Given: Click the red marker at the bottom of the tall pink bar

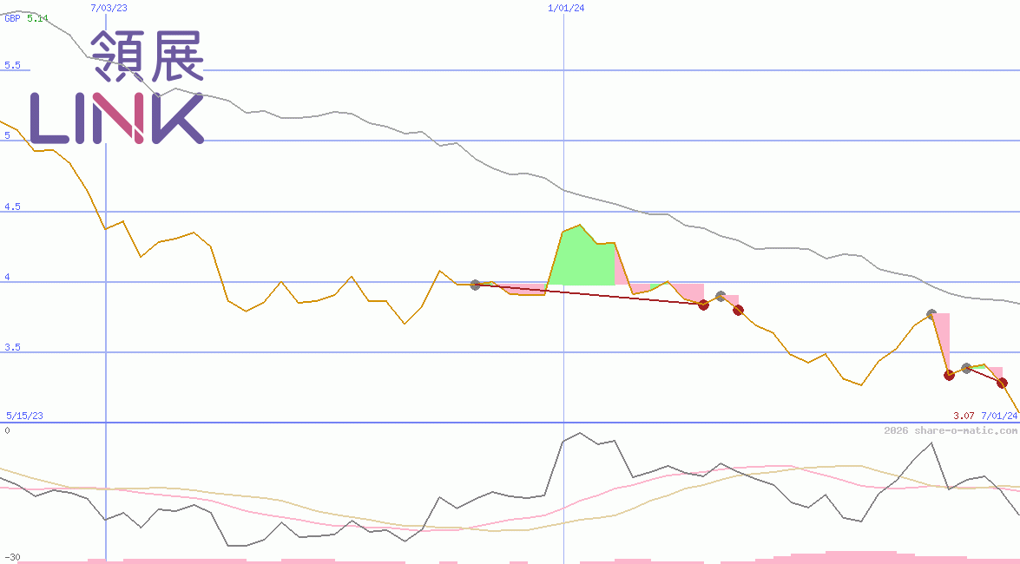Looking at the screenshot, I should coord(949,375).
